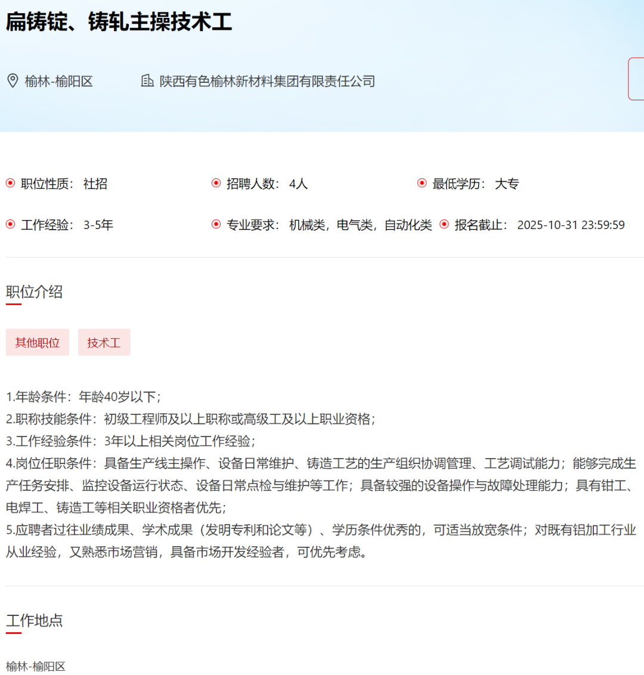Viewport: 644px width, 675px height.
Task: Click the location pin icon beside 榆林-榆阳区
Action: [x=13, y=80]
